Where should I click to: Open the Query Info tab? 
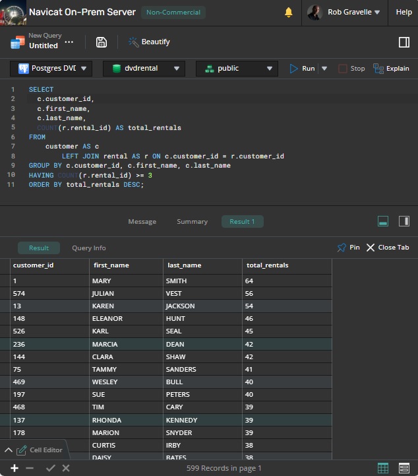click(x=88, y=248)
